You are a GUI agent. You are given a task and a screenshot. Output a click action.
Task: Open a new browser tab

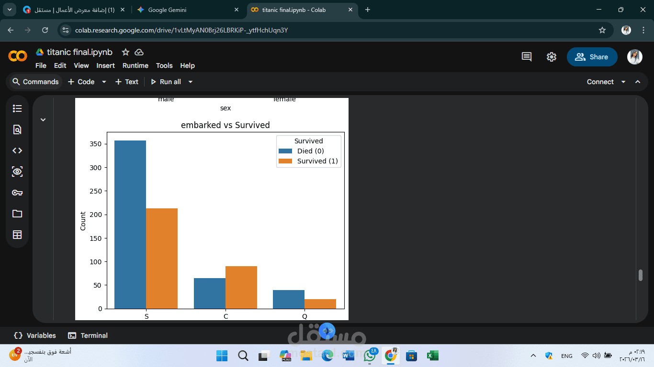pyautogui.click(x=368, y=10)
